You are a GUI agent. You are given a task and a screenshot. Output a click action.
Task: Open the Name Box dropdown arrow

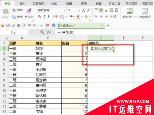click(x=28, y=32)
